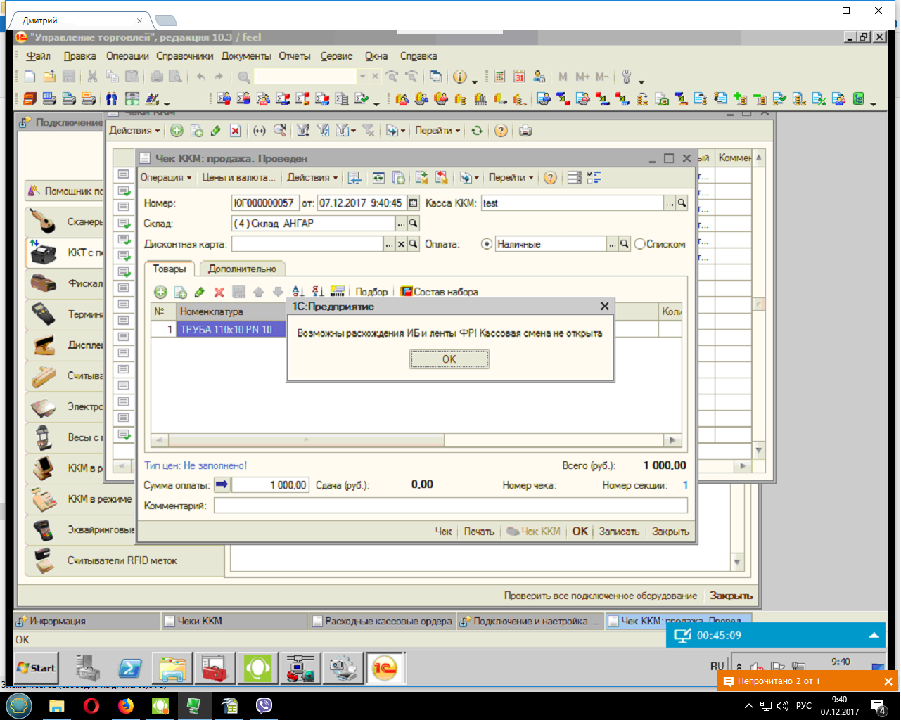
Task: Open the selection list for Склад field
Action: 401,224
